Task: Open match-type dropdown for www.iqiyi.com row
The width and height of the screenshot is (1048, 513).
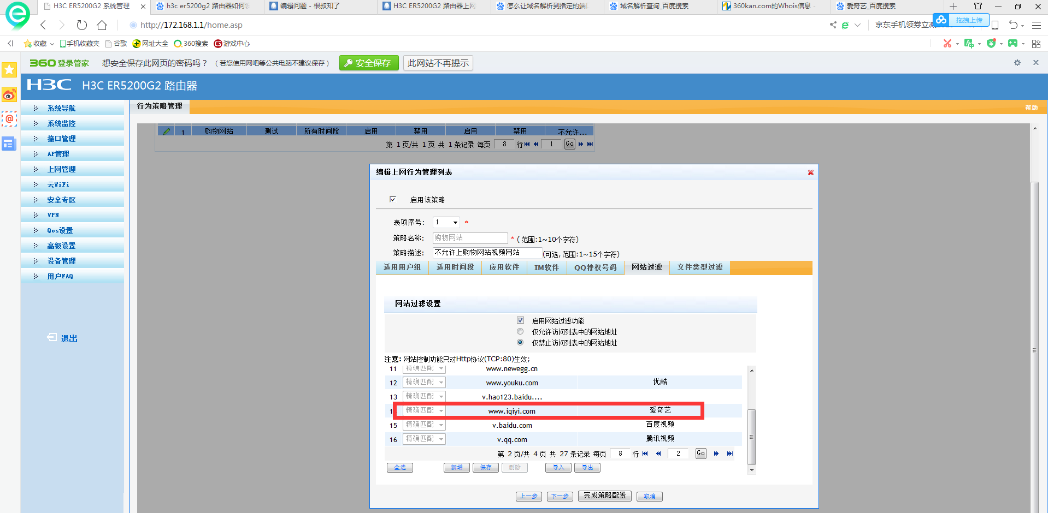Action: (x=424, y=410)
